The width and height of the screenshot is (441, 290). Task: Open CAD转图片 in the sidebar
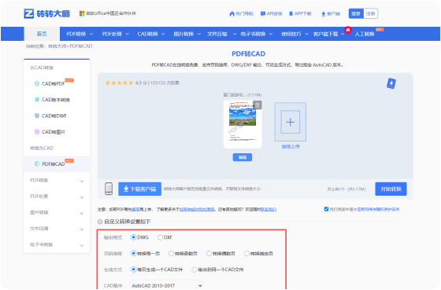coord(50,132)
